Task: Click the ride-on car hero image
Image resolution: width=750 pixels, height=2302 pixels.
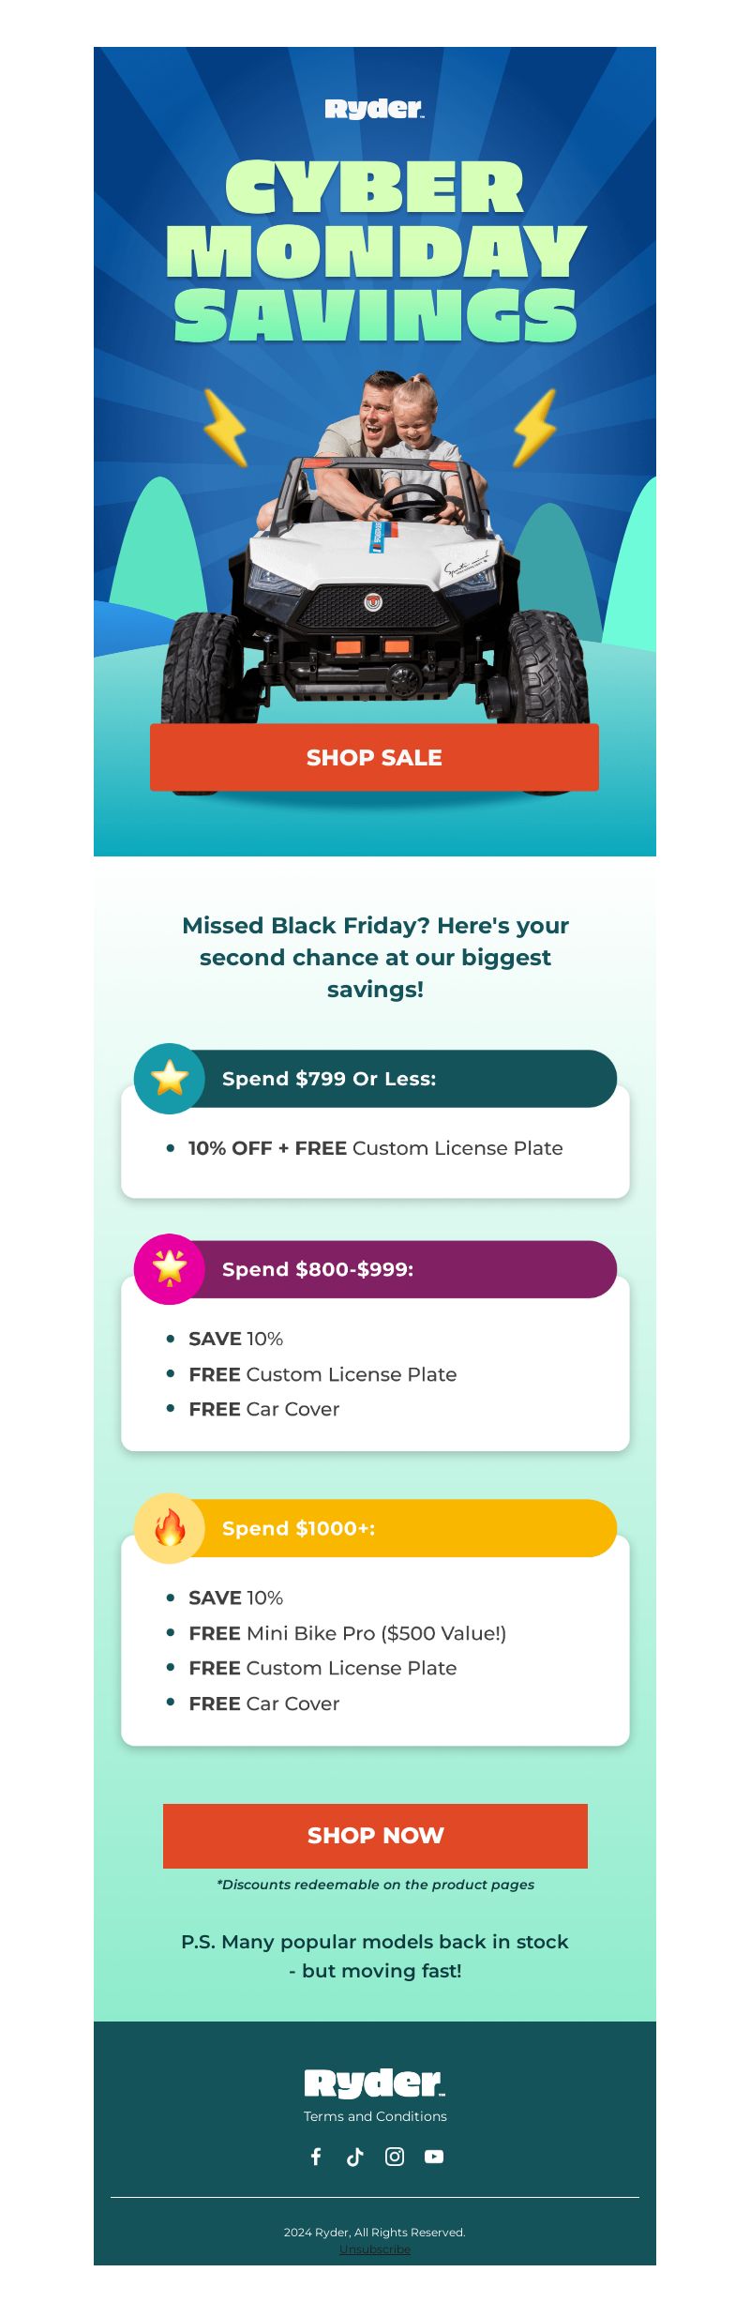Action: 375,582
